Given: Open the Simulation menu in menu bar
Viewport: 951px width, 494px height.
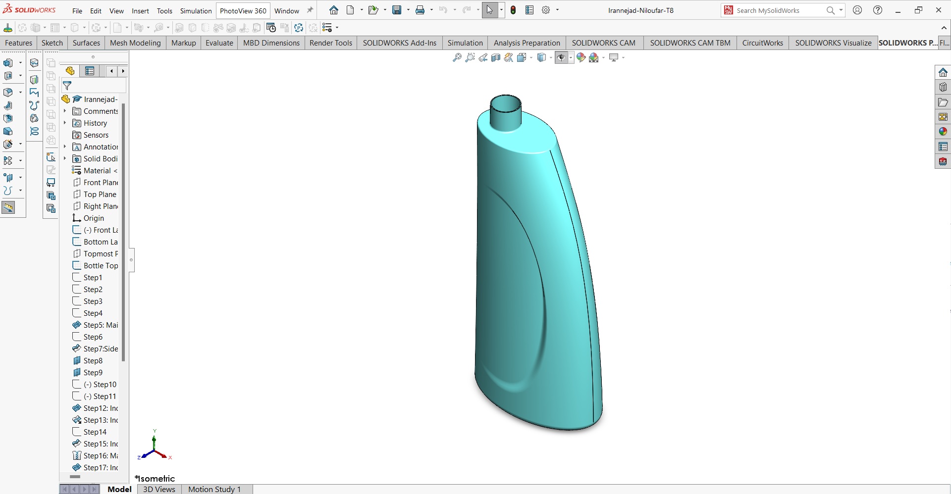Looking at the screenshot, I should point(196,10).
